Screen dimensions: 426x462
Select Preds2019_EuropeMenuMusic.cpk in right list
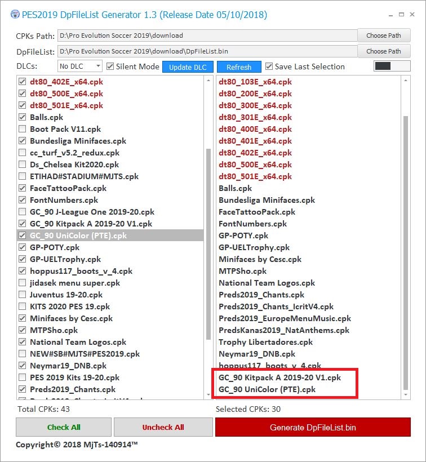pyautogui.click(x=285, y=318)
